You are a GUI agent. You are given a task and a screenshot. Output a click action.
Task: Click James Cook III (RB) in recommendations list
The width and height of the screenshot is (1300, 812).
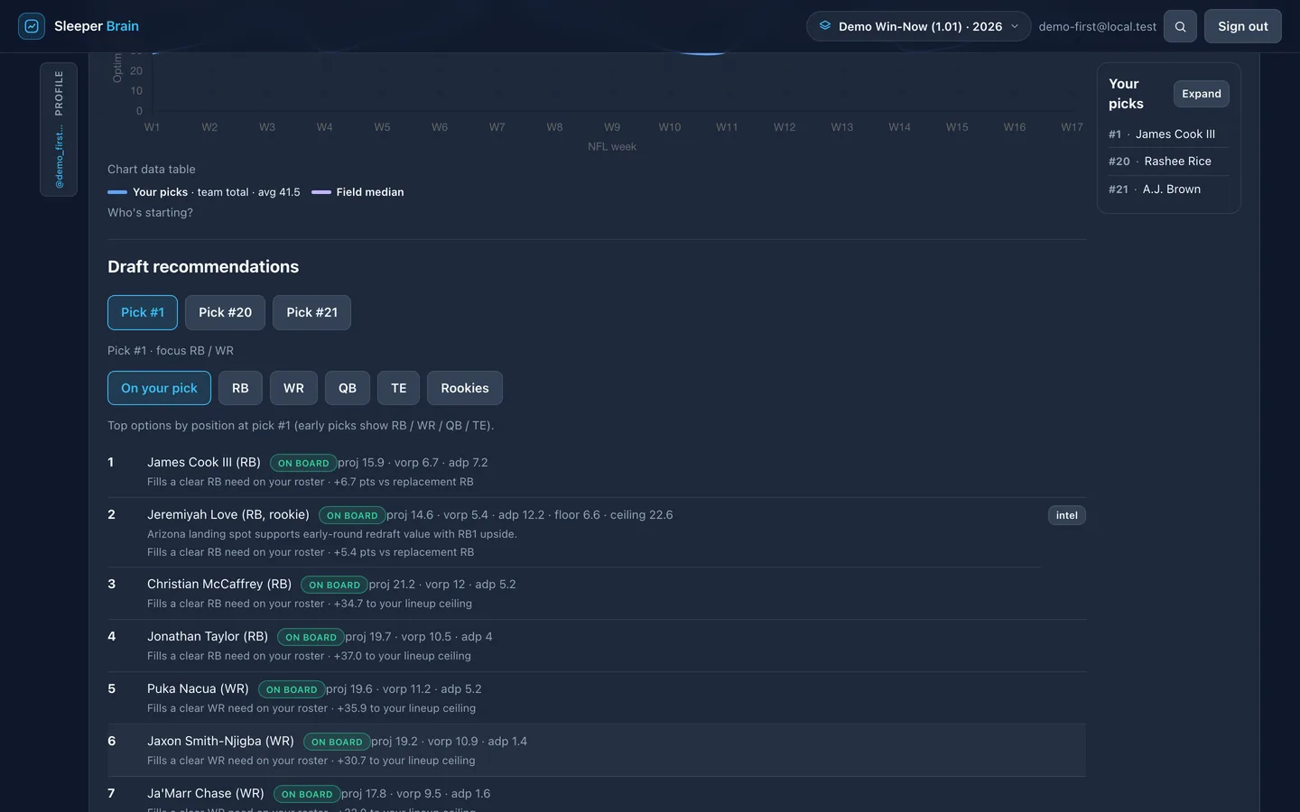coord(204,463)
